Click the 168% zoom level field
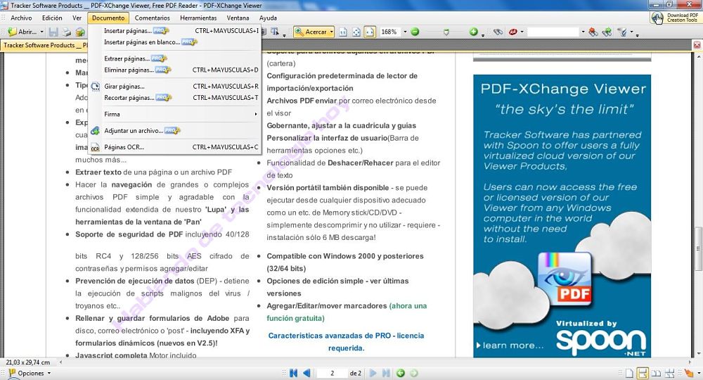This screenshot has width=703, height=380. click(x=389, y=32)
